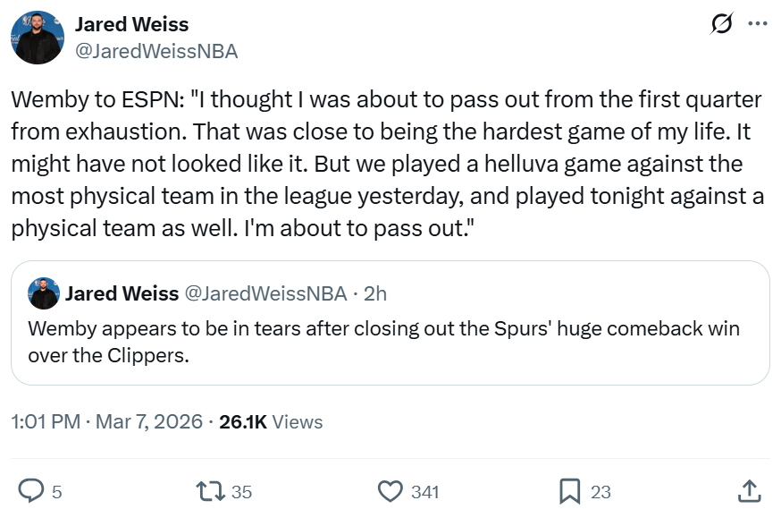The image size is (781, 509).
Task: Click the quoted tweet's 2h timestamp
Action: [375, 293]
